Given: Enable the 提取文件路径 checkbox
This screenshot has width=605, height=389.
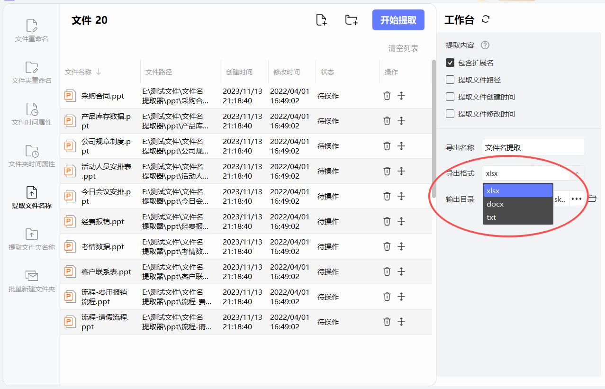Looking at the screenshot, I should (x=450, y=80).
